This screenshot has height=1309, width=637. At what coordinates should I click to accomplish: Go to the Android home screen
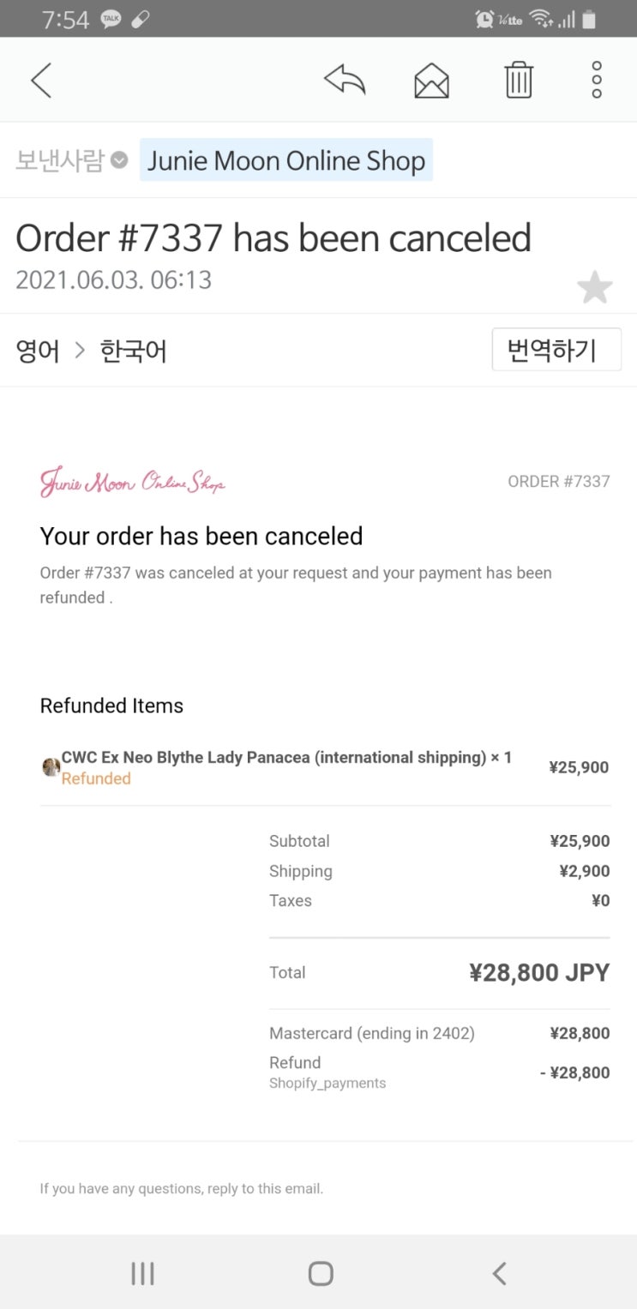pyautogui.click(x=320, y=1273)
